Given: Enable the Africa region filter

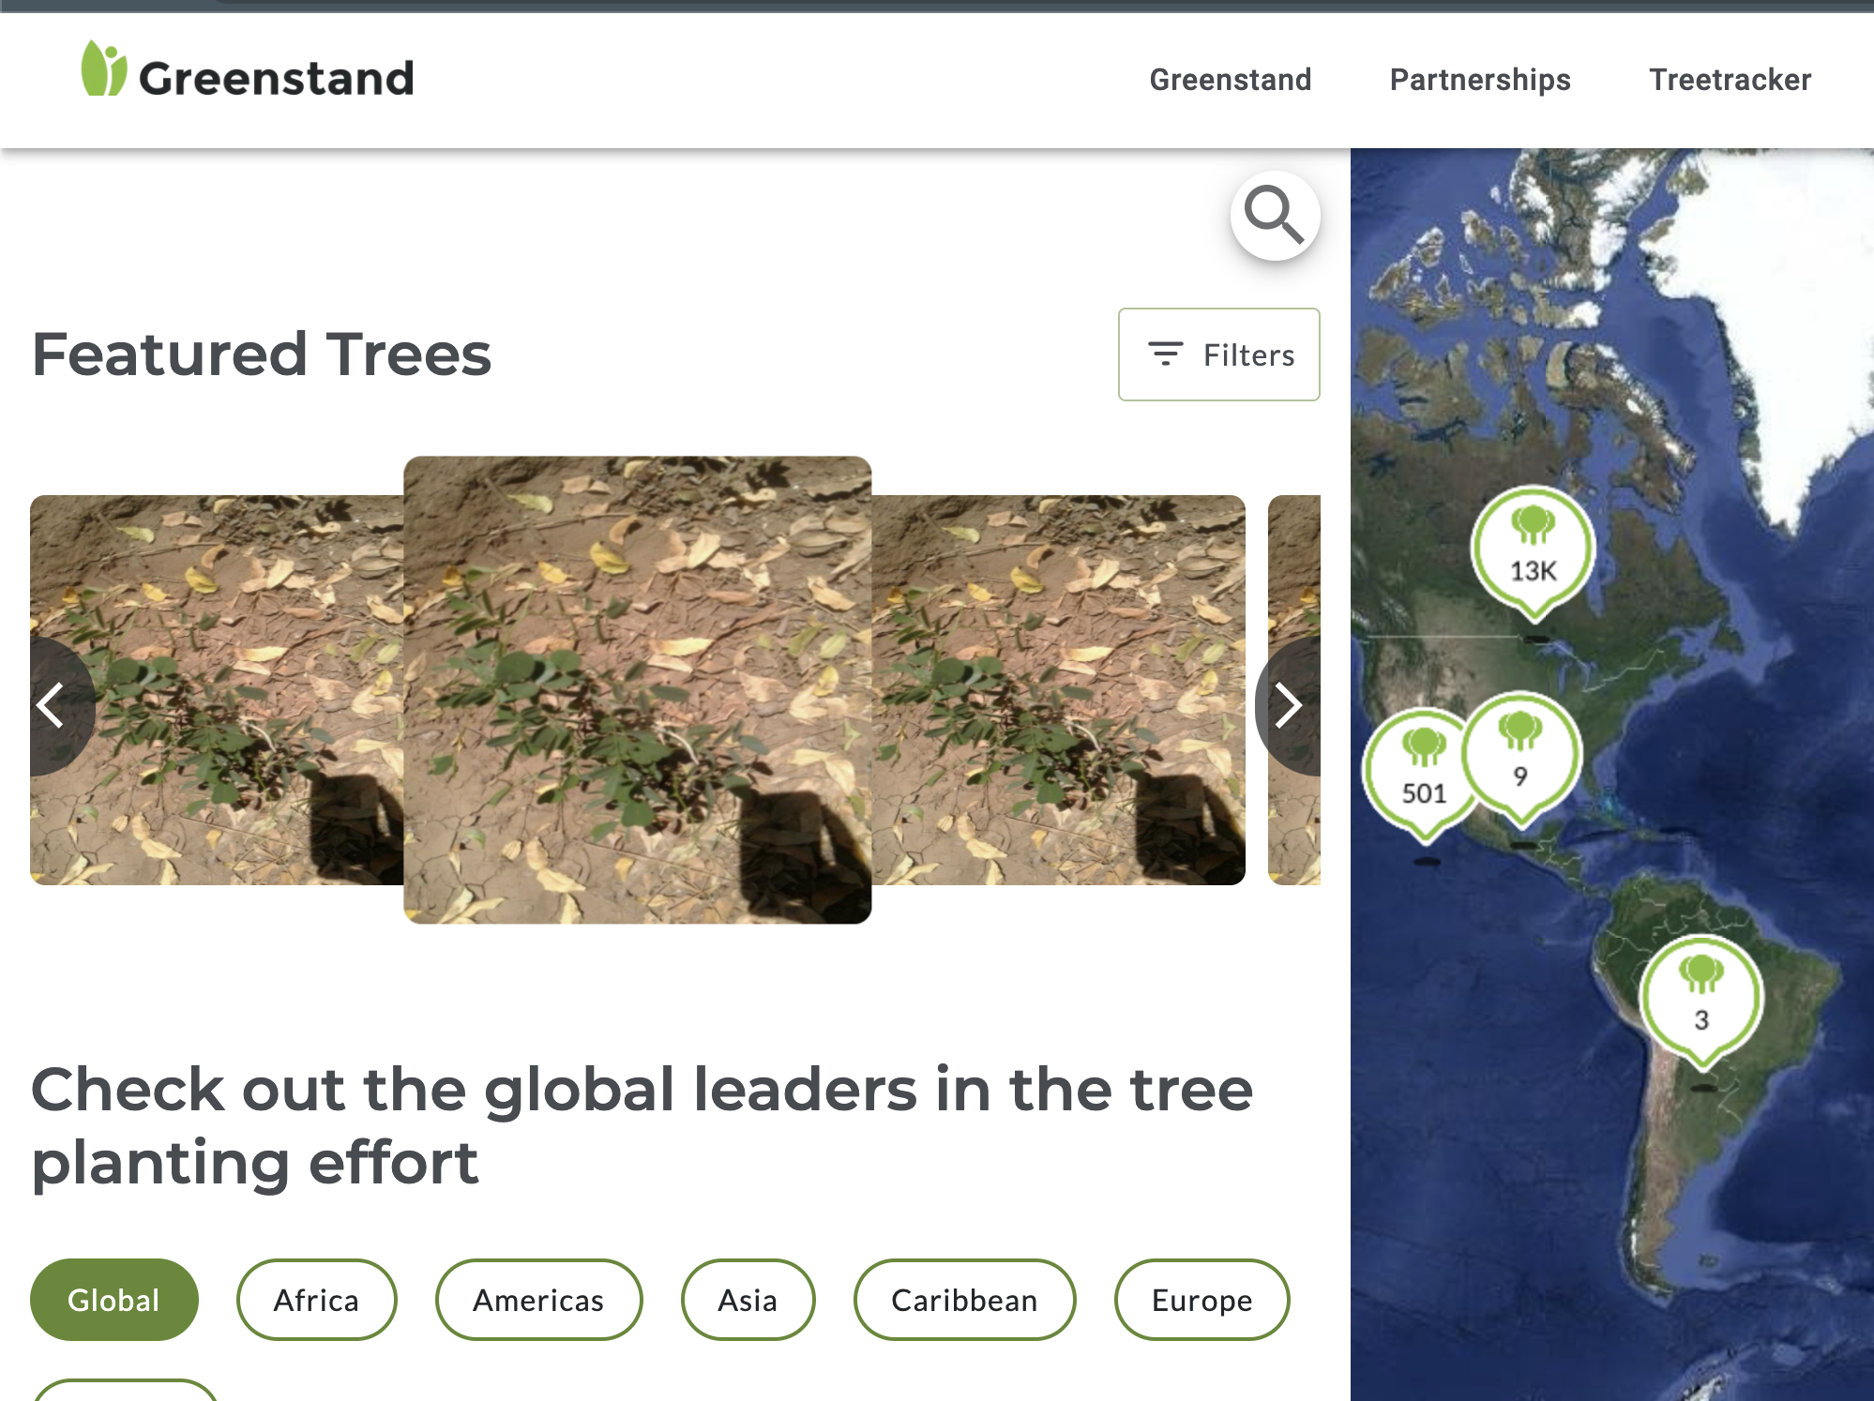Looking at the screenshot, I should 316,1300.
